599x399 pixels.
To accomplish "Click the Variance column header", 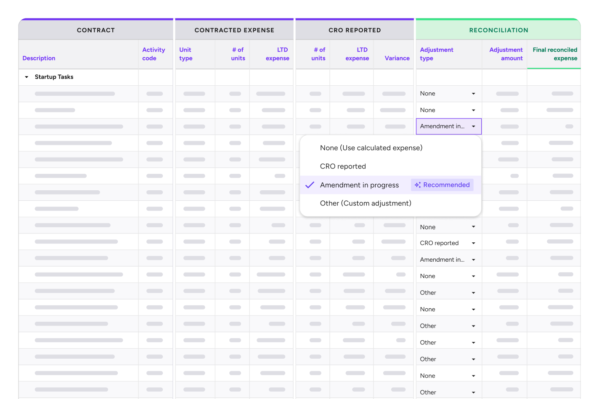I will coord(397,58).
